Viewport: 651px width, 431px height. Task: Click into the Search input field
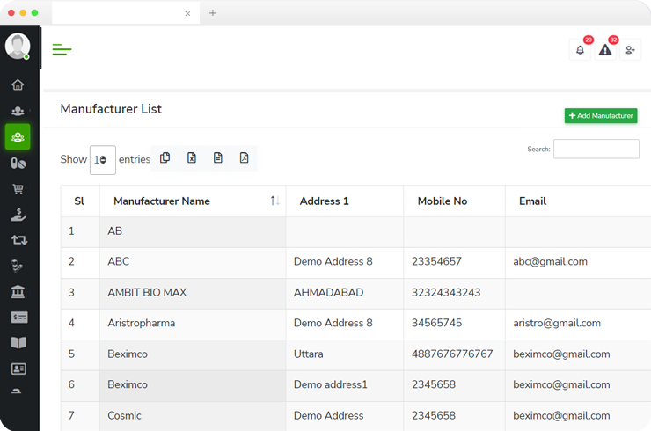coord(596,149)
